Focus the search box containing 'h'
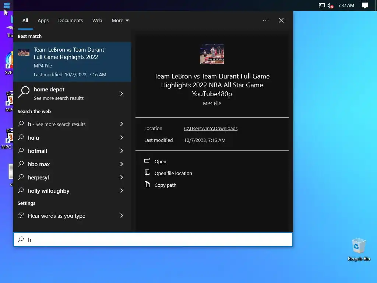Viewport: 377px width, 283px height. coord(153,240)
